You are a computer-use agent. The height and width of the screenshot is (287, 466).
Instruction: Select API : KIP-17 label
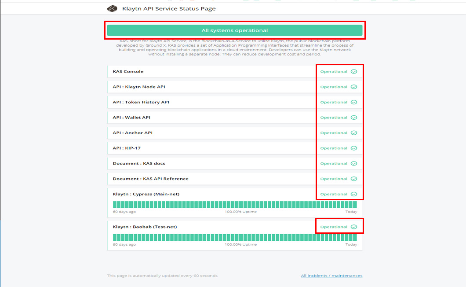[127, 148]
